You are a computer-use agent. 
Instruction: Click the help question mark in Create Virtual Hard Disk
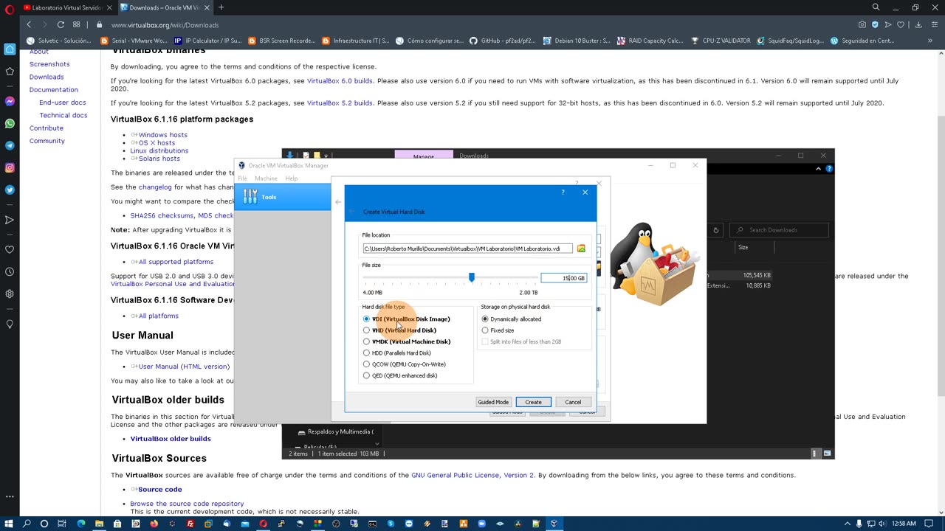[563, 192]
